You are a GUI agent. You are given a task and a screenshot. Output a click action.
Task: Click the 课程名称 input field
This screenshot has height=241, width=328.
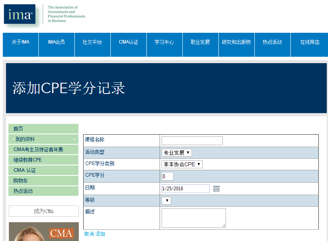(192, 141)
